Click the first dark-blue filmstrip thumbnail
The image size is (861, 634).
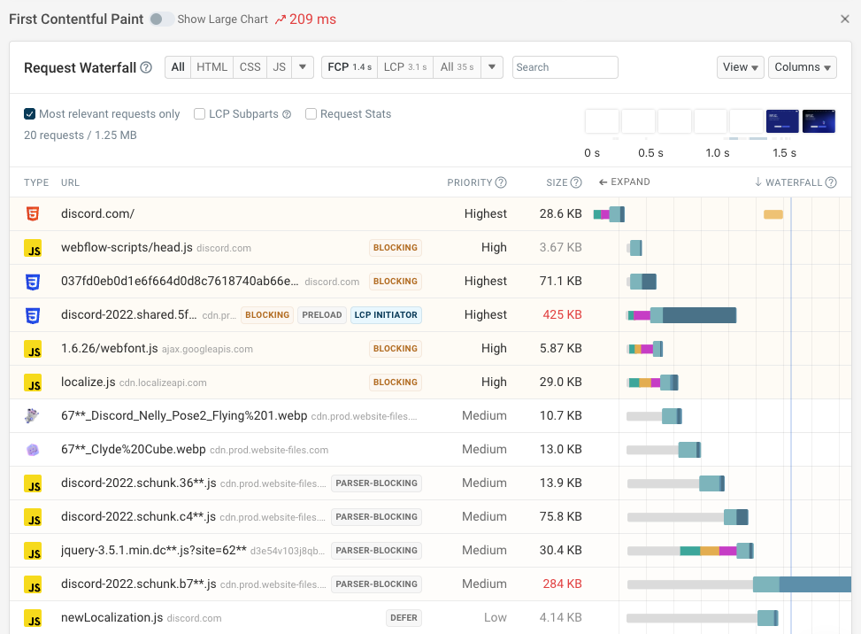point(782,121)
